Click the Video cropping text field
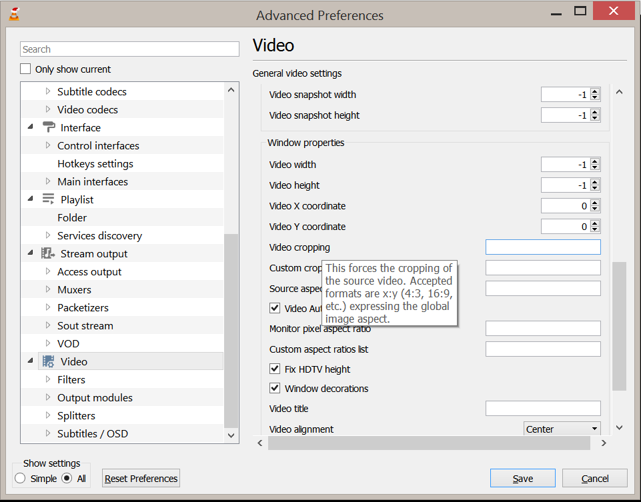Image resolution: width=641 pixels, height=502 pixels. tap(543, 247)
